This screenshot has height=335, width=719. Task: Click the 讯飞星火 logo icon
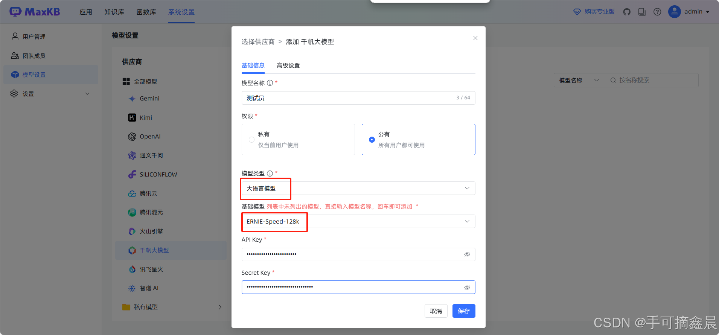(132, 269)
